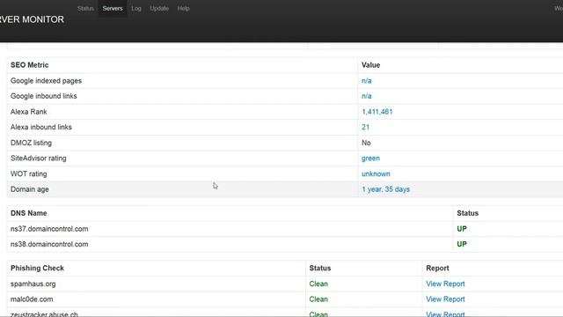Click the spamhaus.org row name
The height and width of the screenshot is (317, 563).
tap(33, 284)
